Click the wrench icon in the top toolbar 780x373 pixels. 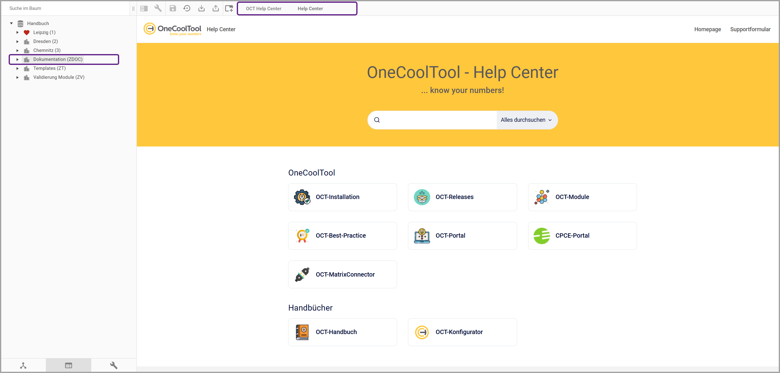[x=158, y=8]
